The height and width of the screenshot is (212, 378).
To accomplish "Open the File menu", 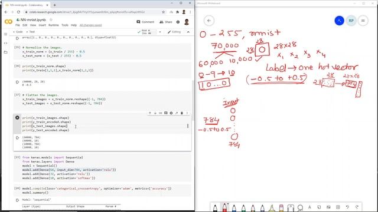I will (18, 25).
